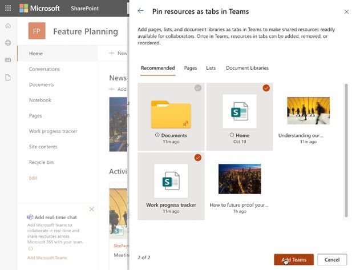Open Notebook in site navigation

click(x=40, y=100)
